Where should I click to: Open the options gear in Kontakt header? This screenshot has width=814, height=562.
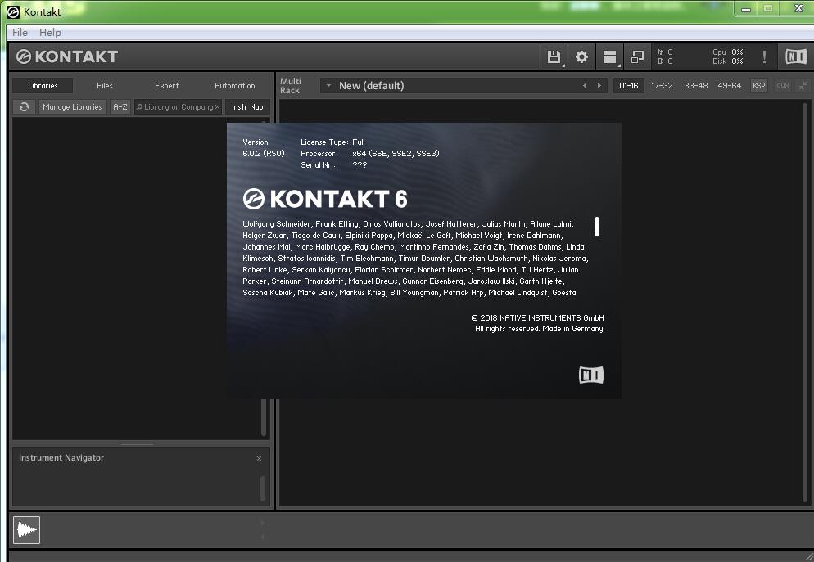pos(581,56)
